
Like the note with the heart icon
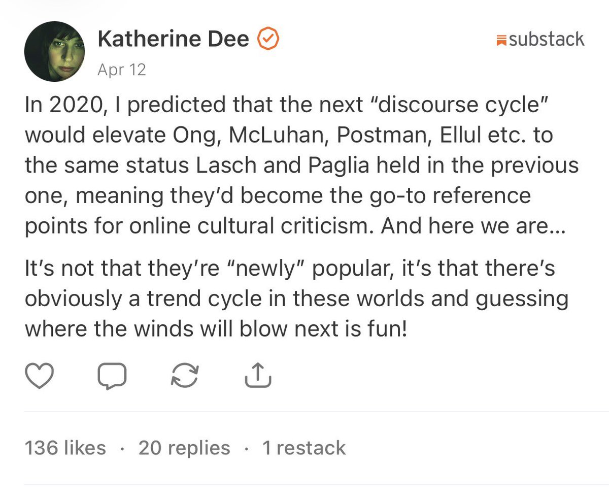(x=39, y=376)
